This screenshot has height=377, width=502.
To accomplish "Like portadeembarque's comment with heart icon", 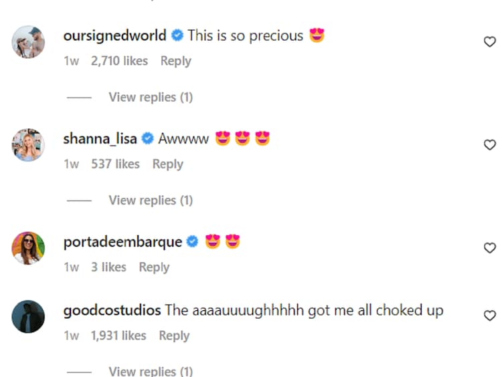I will (x=489, y=248).
